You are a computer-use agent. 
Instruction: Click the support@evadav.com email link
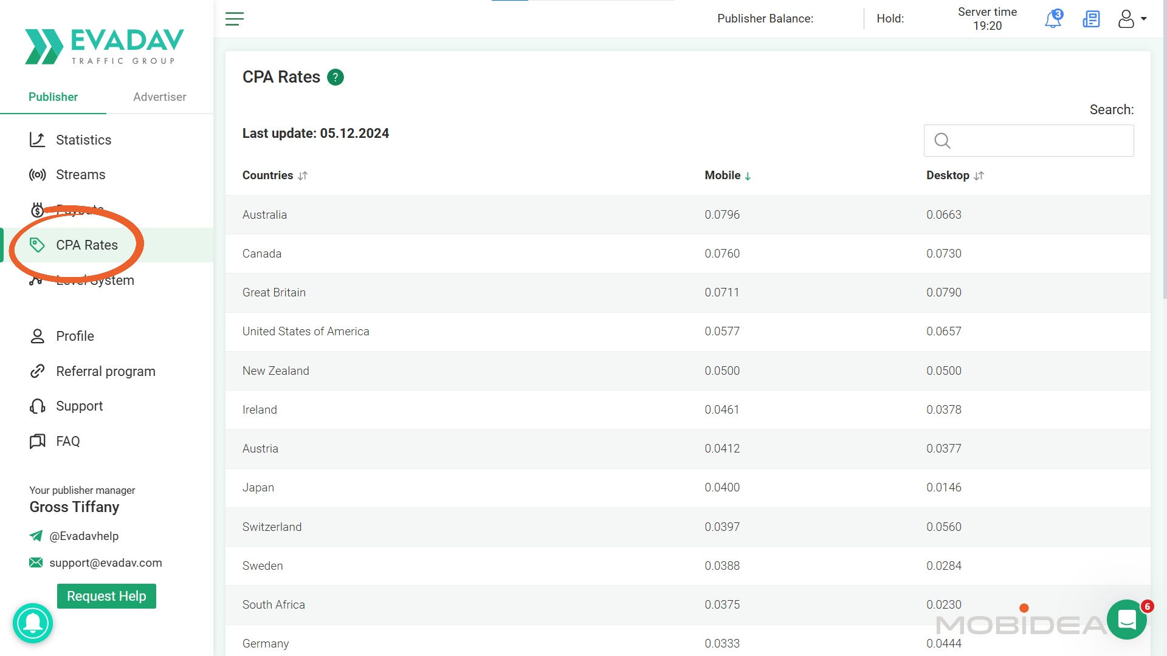point(106,563)
